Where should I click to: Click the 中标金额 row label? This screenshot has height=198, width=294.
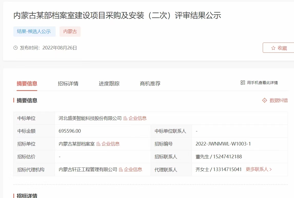point(26,131)
